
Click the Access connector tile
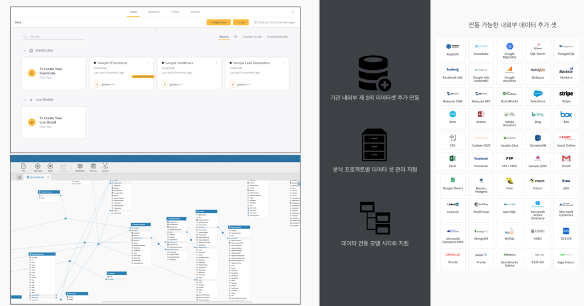(x=481, y=118)
